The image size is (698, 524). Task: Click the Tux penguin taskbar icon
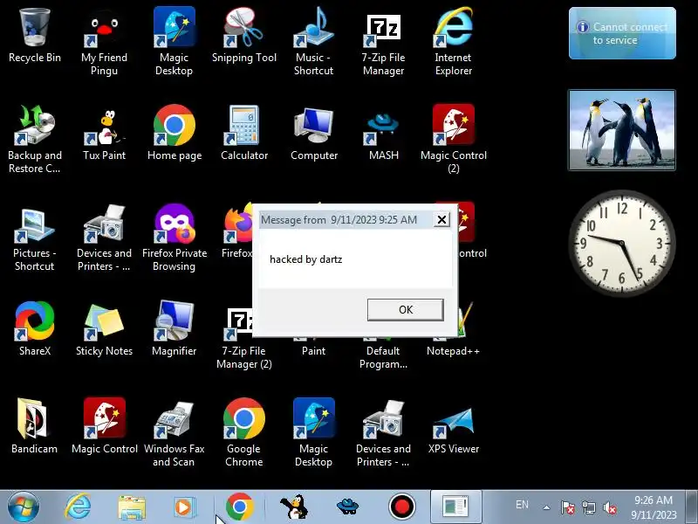pyautogui.click(x=294, y=507)
